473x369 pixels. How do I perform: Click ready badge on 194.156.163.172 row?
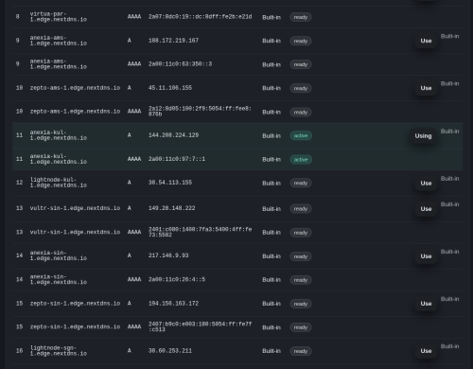[x=301, y=304]
